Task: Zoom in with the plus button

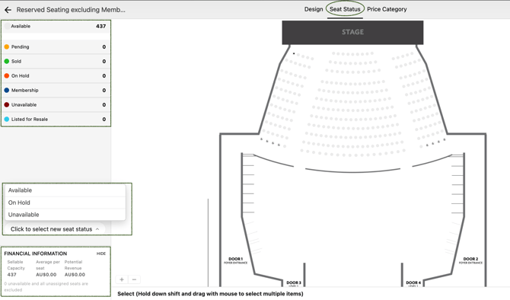Action: 122,279
